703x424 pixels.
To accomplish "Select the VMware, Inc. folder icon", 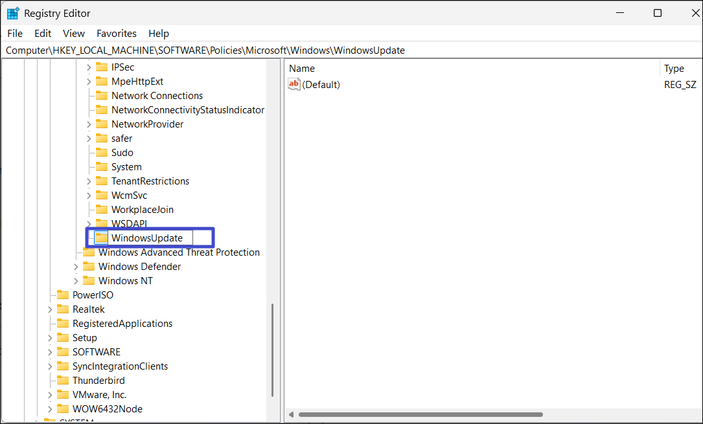I will 63,394.
